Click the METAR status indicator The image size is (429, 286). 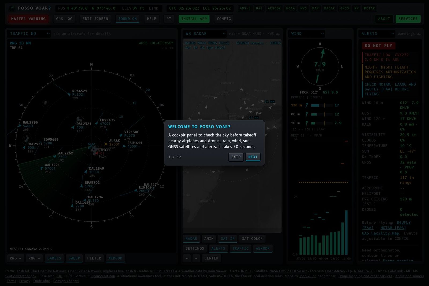(369, 8)
